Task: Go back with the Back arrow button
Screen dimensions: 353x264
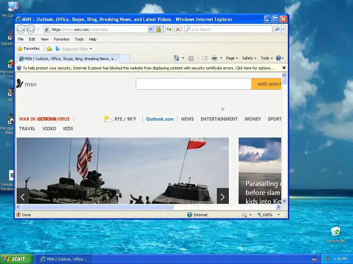Action: tap(21, 30)
